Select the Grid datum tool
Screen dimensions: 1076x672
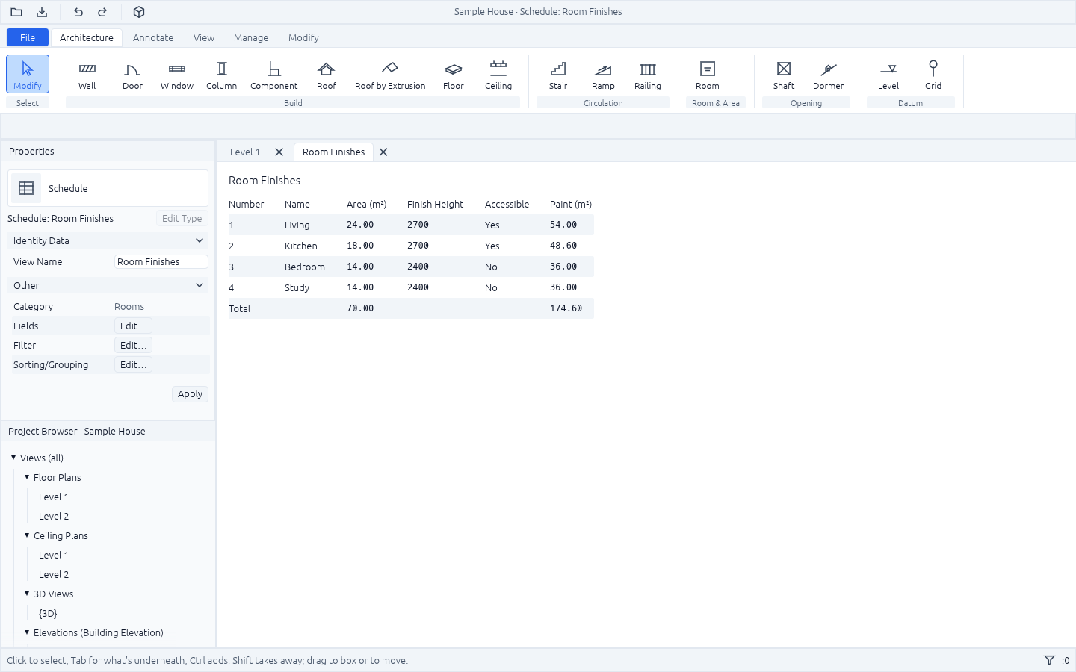click(x=933, y=75)
